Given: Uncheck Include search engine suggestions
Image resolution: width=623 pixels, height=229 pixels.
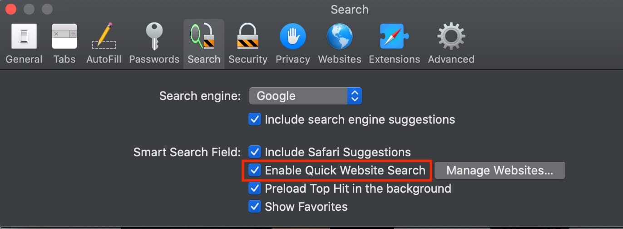Looking at the screenshot, I should [x=255, y=119].
